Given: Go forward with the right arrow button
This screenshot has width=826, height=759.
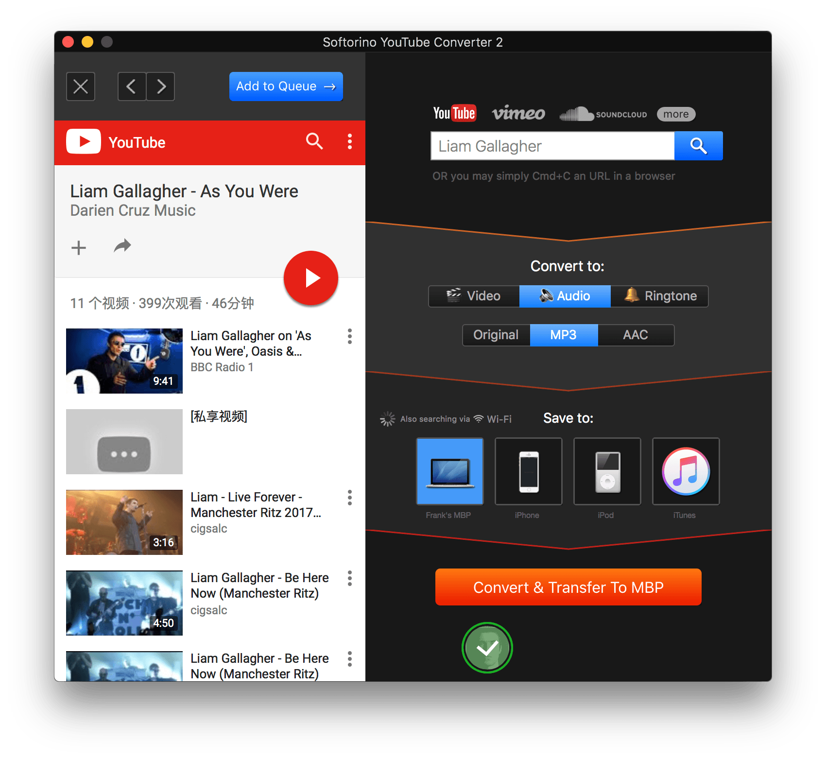Looking at the screenshot, I should [x=160, y=86].
